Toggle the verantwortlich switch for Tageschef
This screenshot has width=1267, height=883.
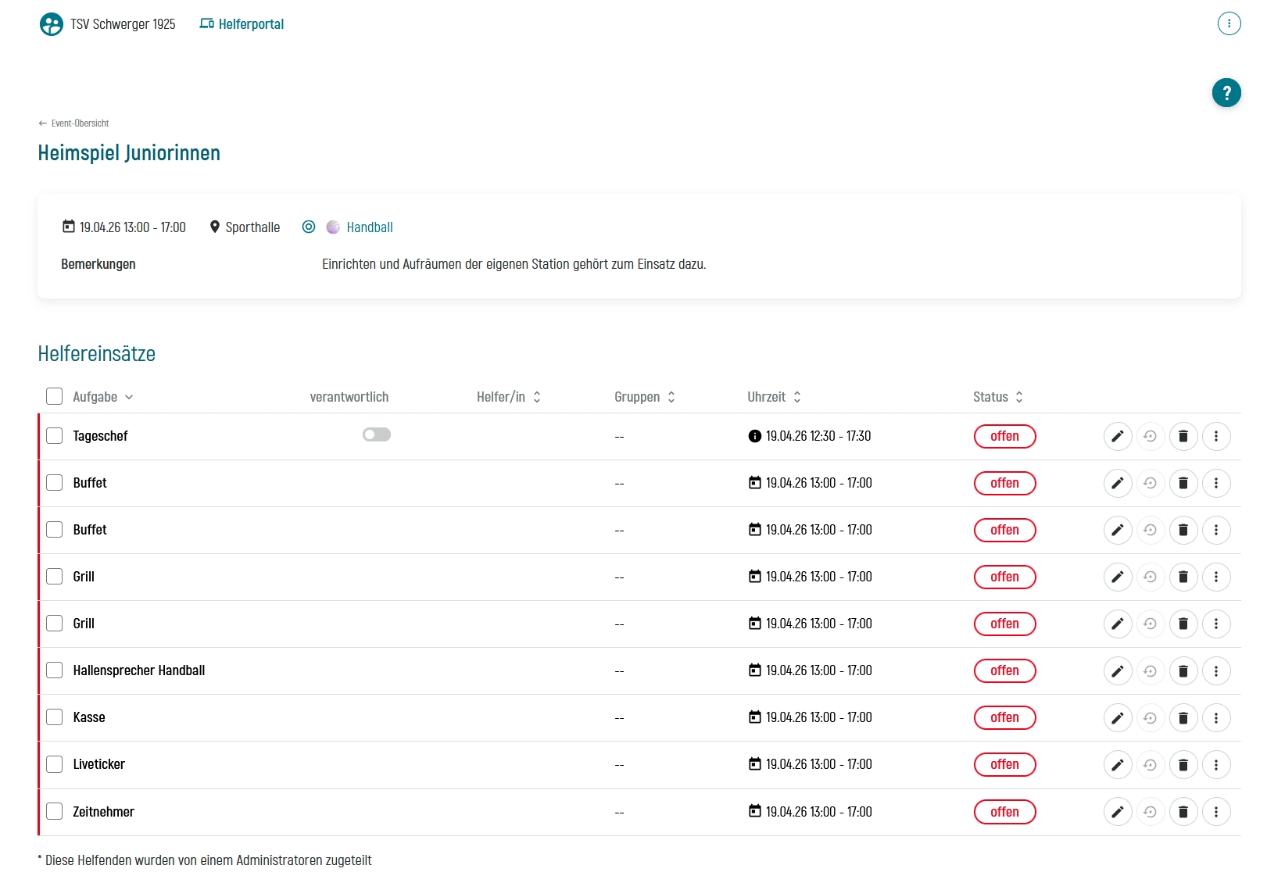[376, 434]
